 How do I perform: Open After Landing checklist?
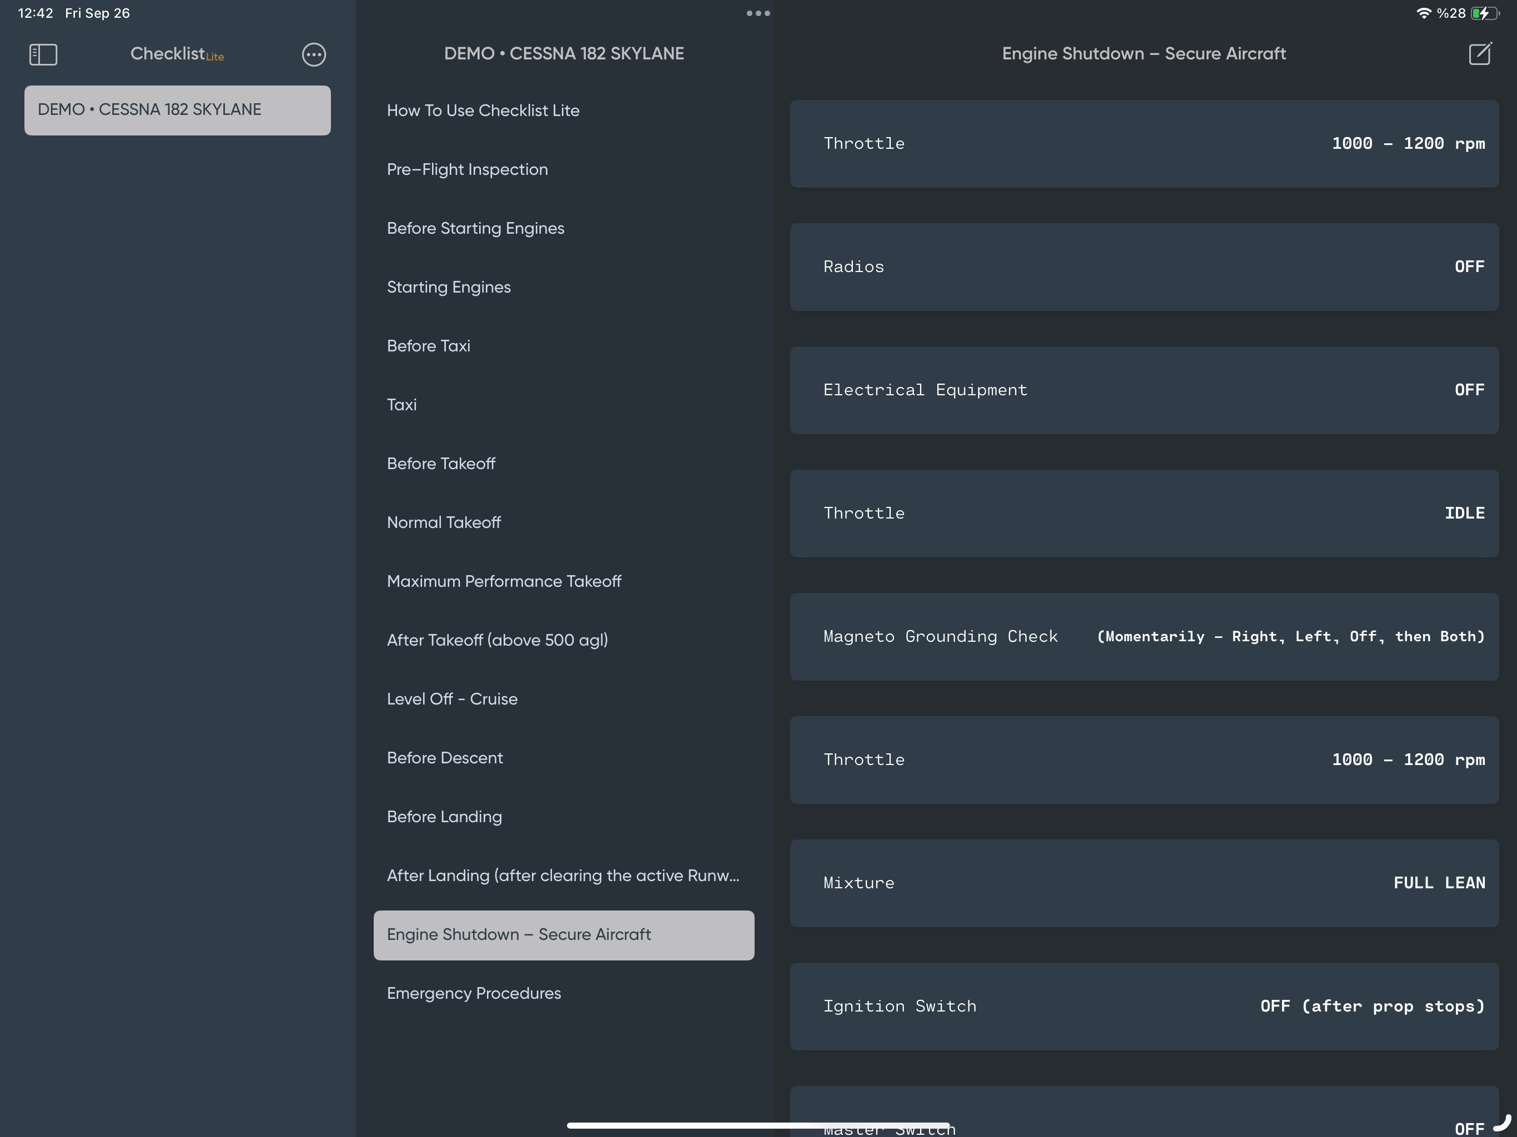coord(564,876)
